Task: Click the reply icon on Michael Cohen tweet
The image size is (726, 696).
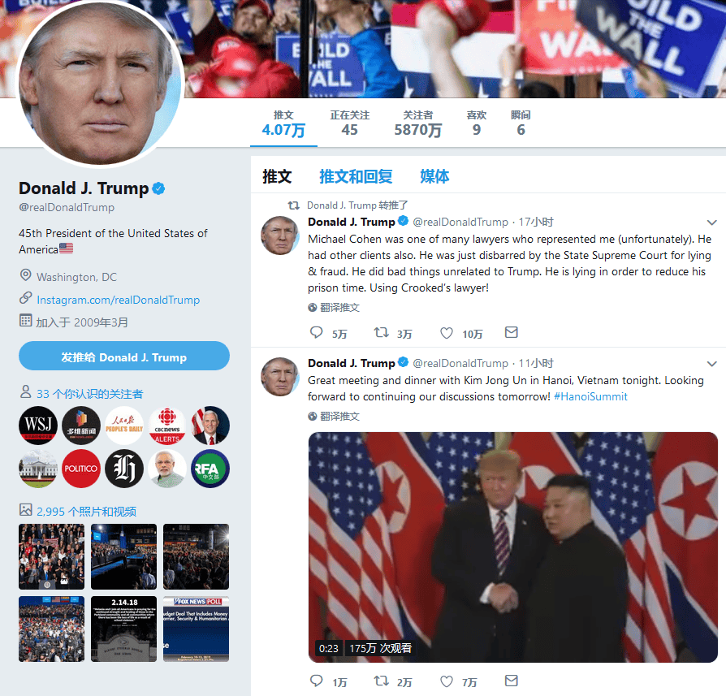Action: (x=316, y=332)
